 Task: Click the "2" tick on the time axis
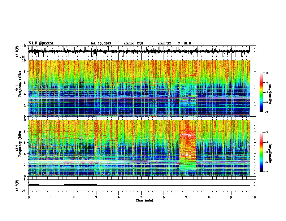74,197
